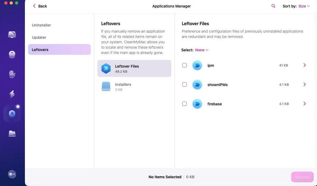Select the Leftover Files category
The image size is (317, 186).
pos(134,68)
